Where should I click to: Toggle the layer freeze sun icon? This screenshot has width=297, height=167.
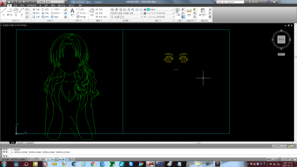coord(115,17)
